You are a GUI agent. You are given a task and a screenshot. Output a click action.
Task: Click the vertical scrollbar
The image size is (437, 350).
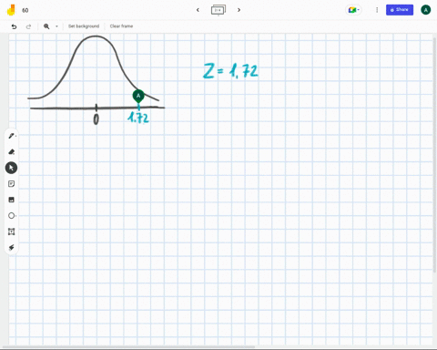435,155
